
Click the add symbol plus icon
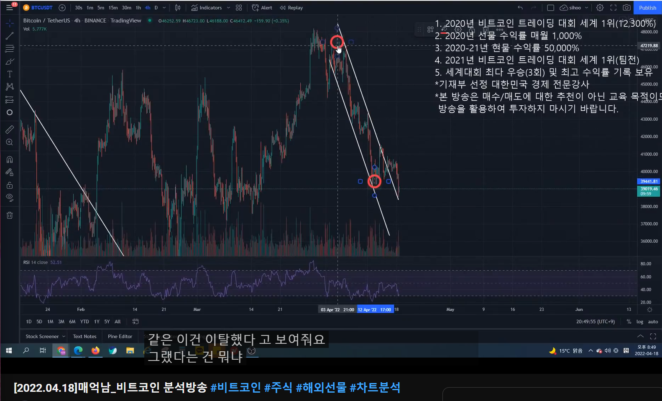click(x=62, y=8)
